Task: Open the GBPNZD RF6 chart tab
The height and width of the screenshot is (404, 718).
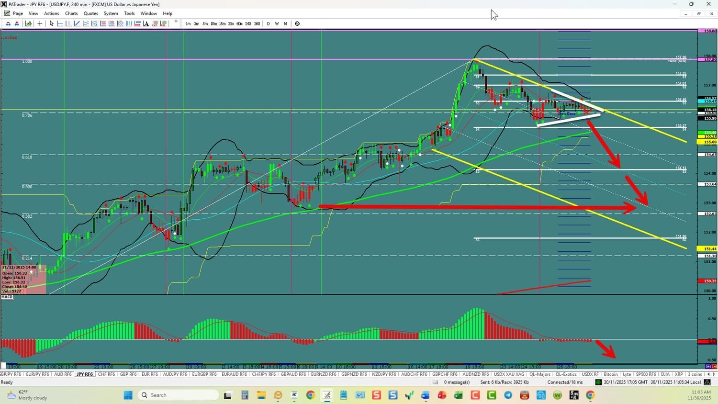Action: 354,374
